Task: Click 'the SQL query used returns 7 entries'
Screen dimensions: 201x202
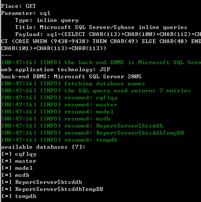Action: (96, 91)
